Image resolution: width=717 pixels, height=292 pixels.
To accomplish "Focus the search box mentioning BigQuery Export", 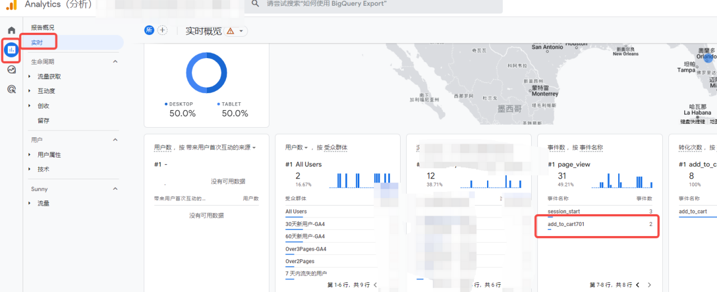I will pos(373,4).
